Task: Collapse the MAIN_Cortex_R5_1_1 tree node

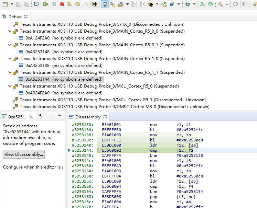Action: pyautogui.click(x=10, y=72)
